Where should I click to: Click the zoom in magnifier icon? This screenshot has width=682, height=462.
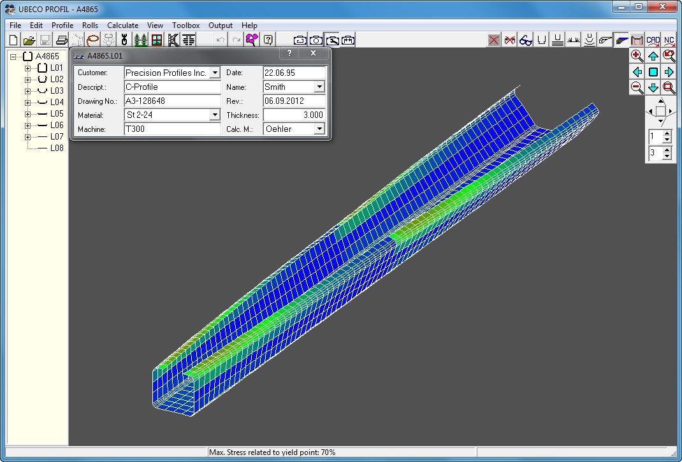pos(637,56)
